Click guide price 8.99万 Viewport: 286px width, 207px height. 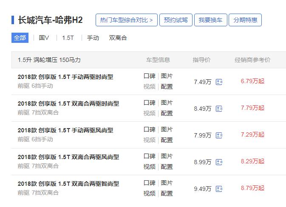203,162
